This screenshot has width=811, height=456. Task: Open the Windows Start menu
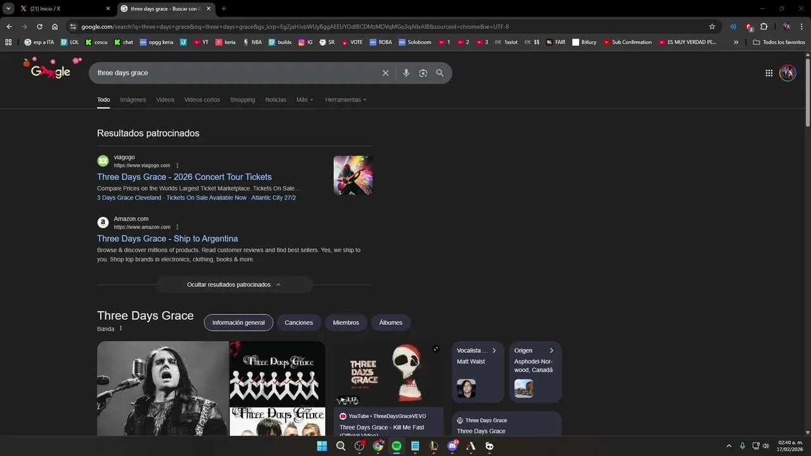pos(322,446)
